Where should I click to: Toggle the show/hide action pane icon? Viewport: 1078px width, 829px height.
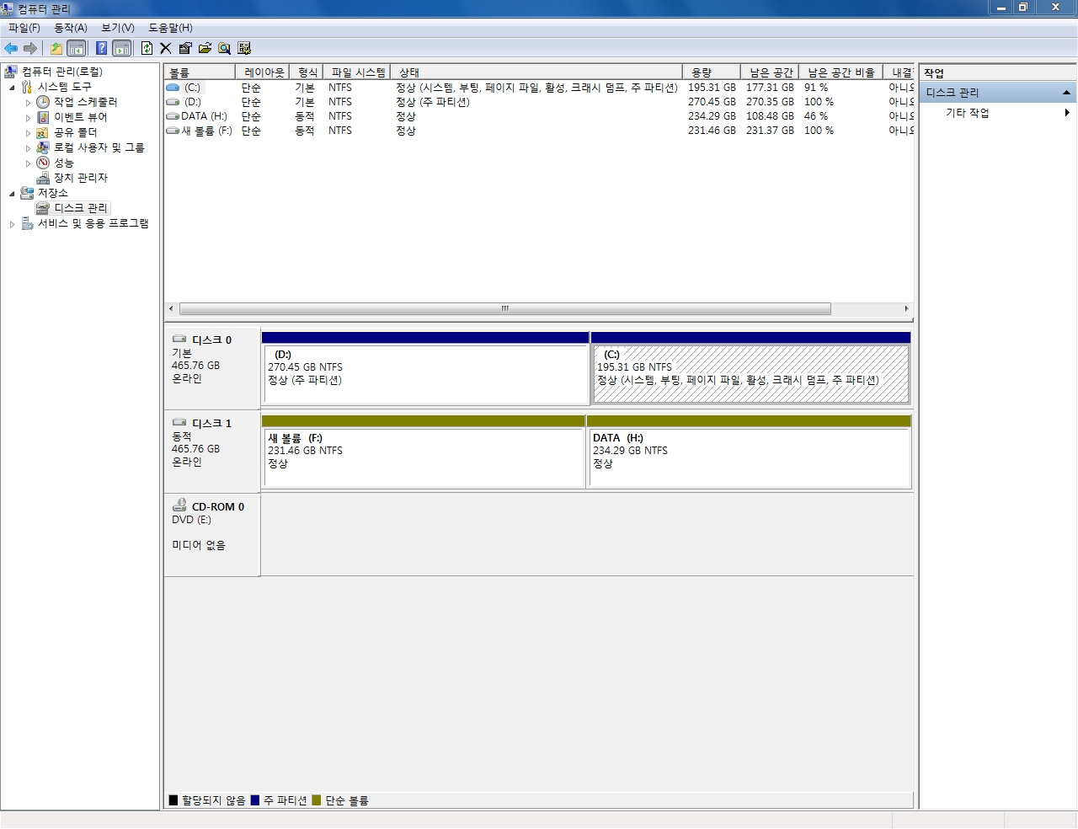point(121,48)
